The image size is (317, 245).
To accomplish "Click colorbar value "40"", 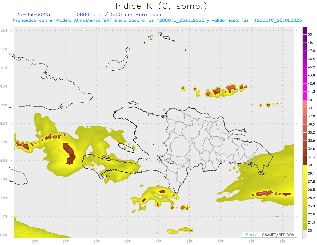I will click(x=310, y=100).
